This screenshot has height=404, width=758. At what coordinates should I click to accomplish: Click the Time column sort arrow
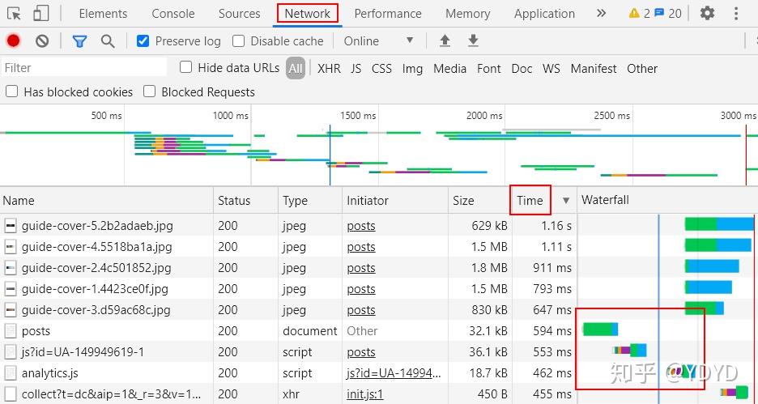[565, 201]
